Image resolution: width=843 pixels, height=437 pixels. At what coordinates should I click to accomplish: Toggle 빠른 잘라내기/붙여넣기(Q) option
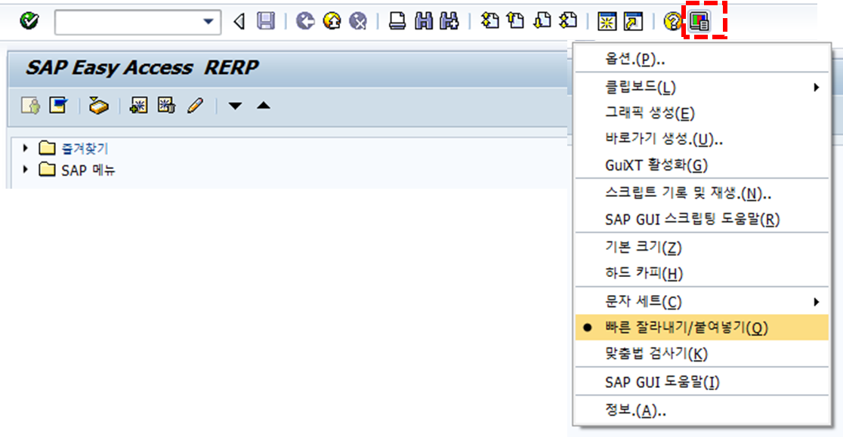pyautogui.click(x=702, y=328)
